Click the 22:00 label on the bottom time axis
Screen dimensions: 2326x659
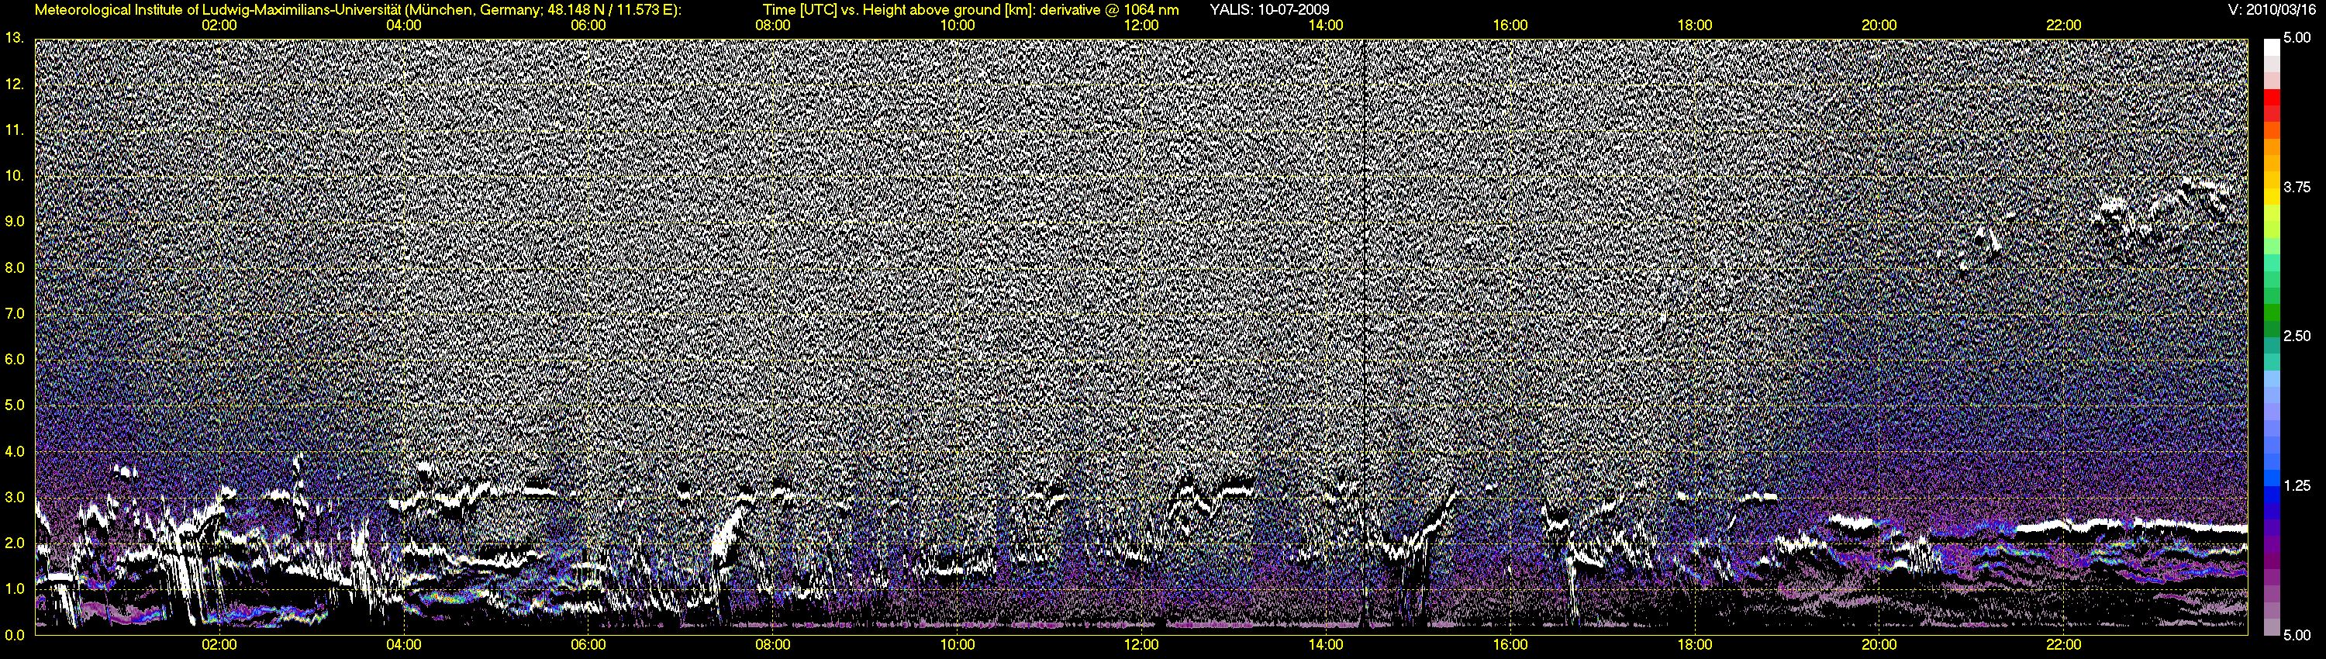click(2063, 644)
